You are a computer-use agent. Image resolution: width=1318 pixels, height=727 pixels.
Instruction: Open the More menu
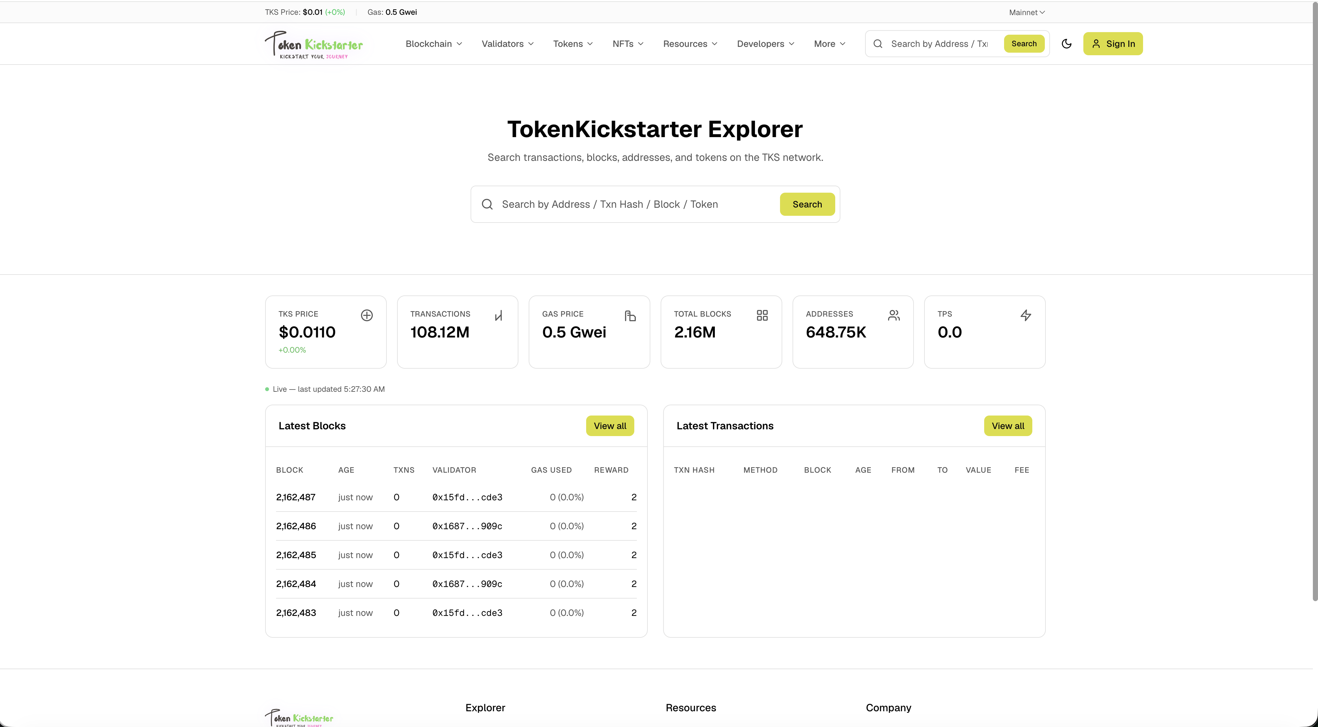[x=829, y=44]
